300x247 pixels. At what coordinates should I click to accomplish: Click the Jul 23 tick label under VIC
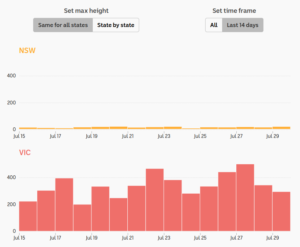tap(164, 238)
